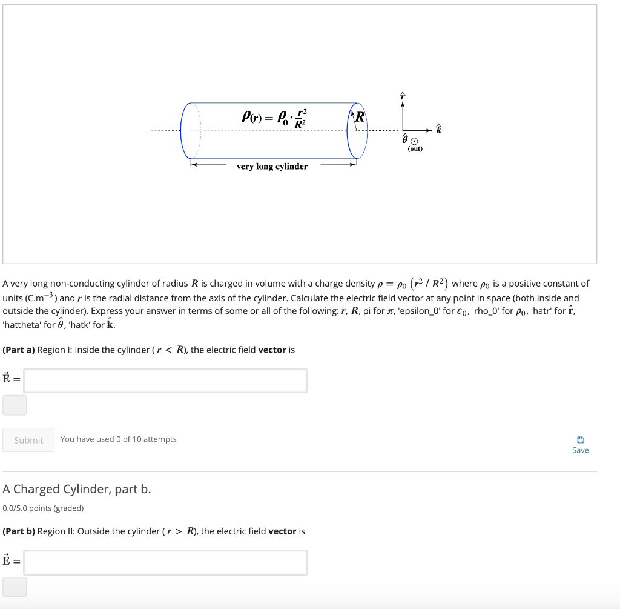Toggle the answer status indicator under Part a input
Viewport: 620px width, 609px height.
click(15, 405)
